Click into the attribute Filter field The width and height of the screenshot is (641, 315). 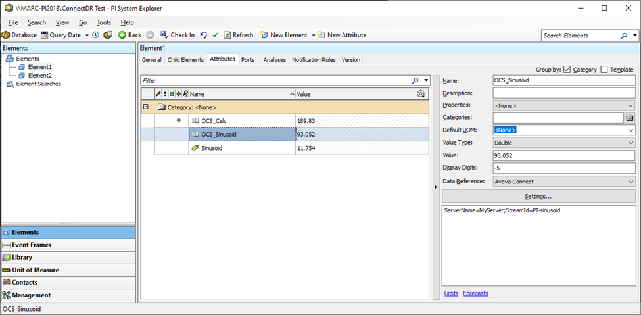pyautogui.click(x=275, y=81)
